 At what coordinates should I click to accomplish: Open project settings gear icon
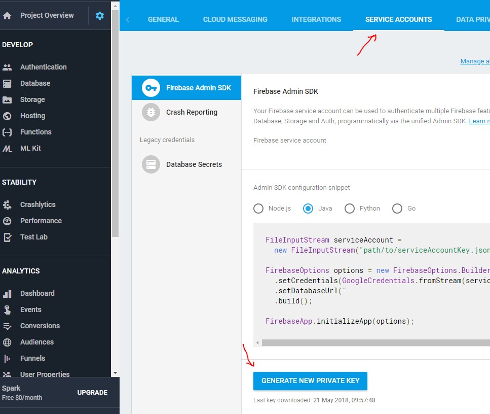tap(100, 16)
